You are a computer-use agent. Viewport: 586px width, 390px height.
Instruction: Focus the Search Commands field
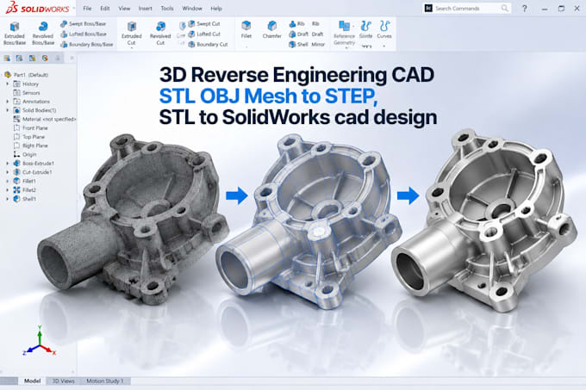click(467, 9)
